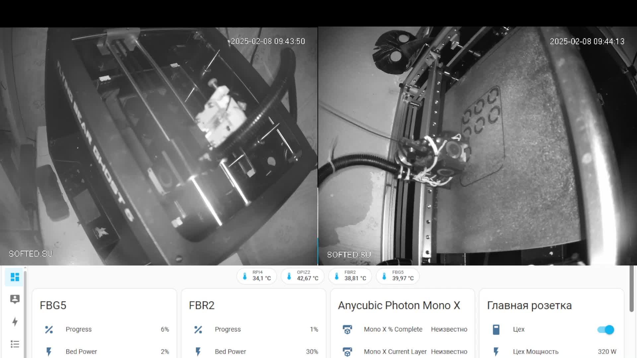Click the FBR2 Bed Power bolt icon
Screen dimensions: 637x358
pyautogui.click(x=198, y=352)
